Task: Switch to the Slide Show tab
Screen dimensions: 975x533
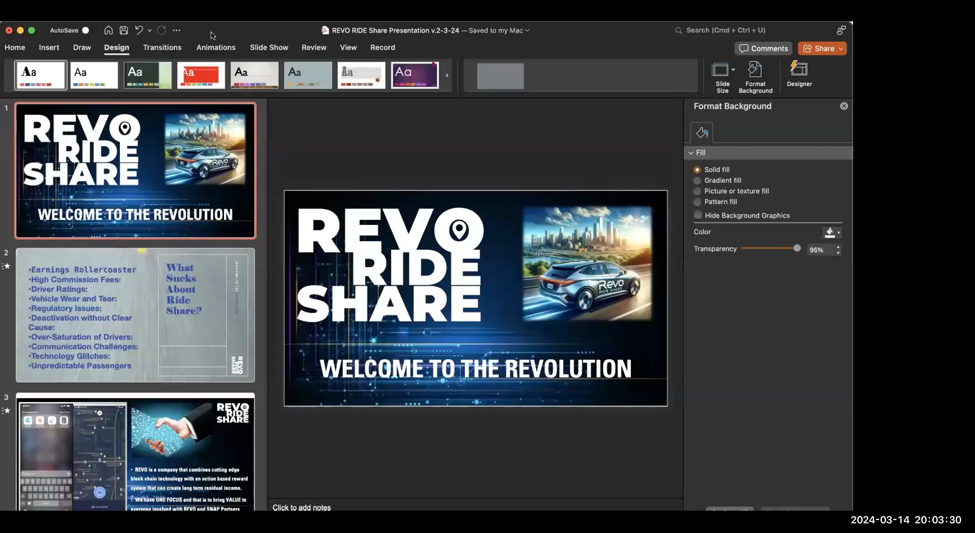Action: 269,47
